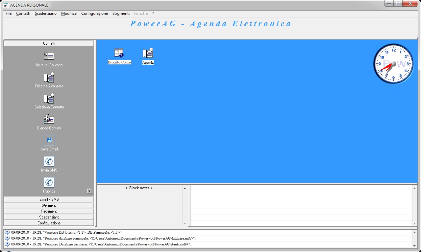Launch Ricerca Avanzata from sidebar

(x=49, y=77)
